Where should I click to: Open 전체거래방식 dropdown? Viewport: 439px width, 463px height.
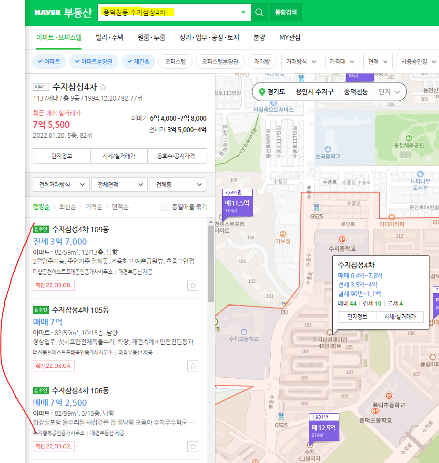coord(61,185)
